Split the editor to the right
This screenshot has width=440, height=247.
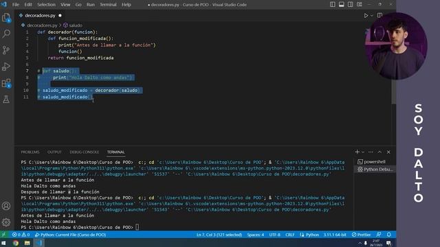coord(379,15)
